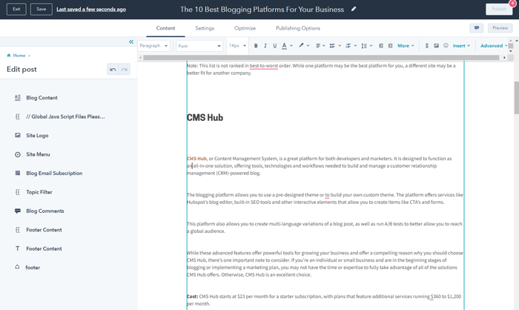
Task: Click the Save button
Action: coord(42,10)
